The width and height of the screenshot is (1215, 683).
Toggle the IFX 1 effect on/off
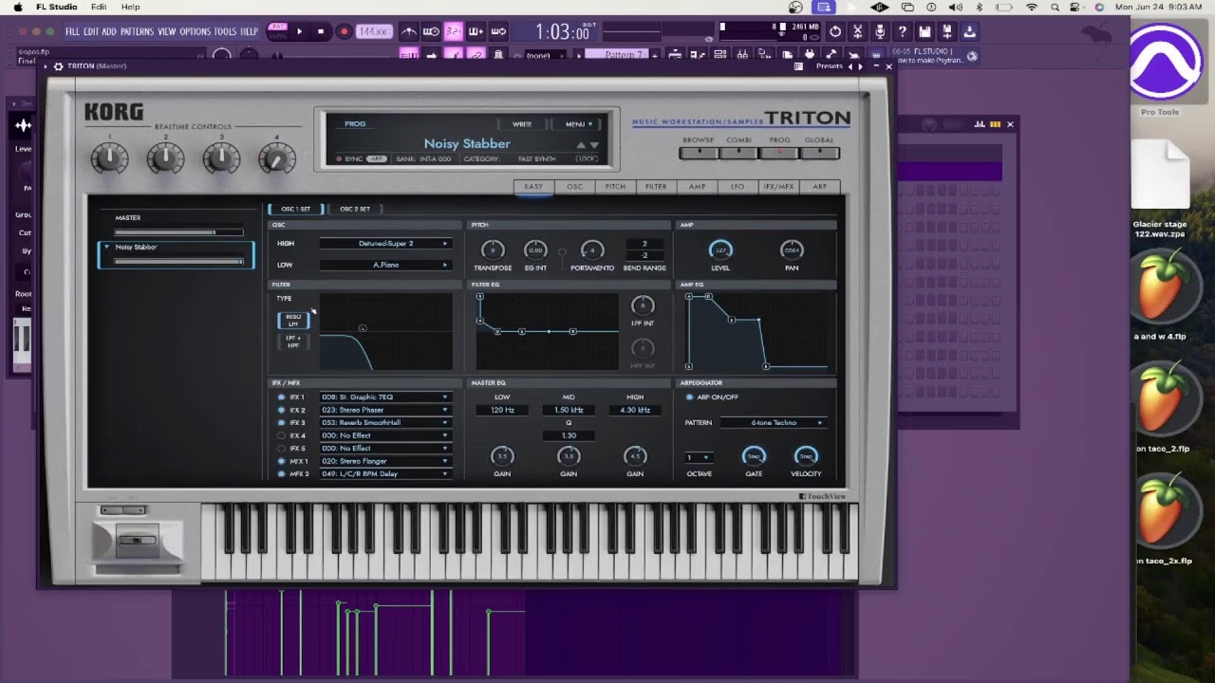point(281,397)
